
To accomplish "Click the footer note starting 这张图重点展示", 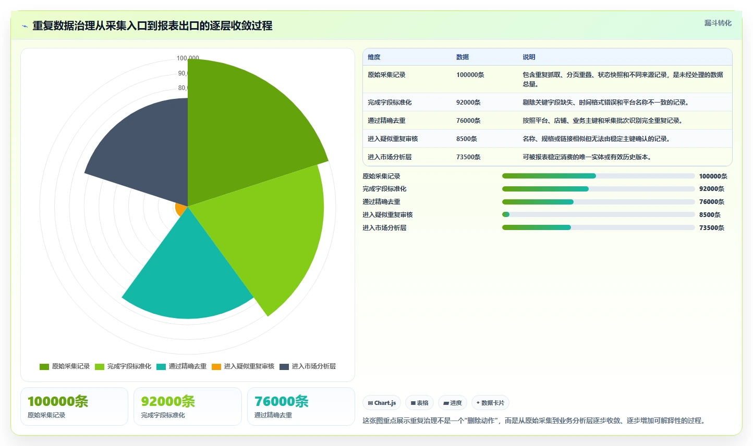I will (535, 420).
